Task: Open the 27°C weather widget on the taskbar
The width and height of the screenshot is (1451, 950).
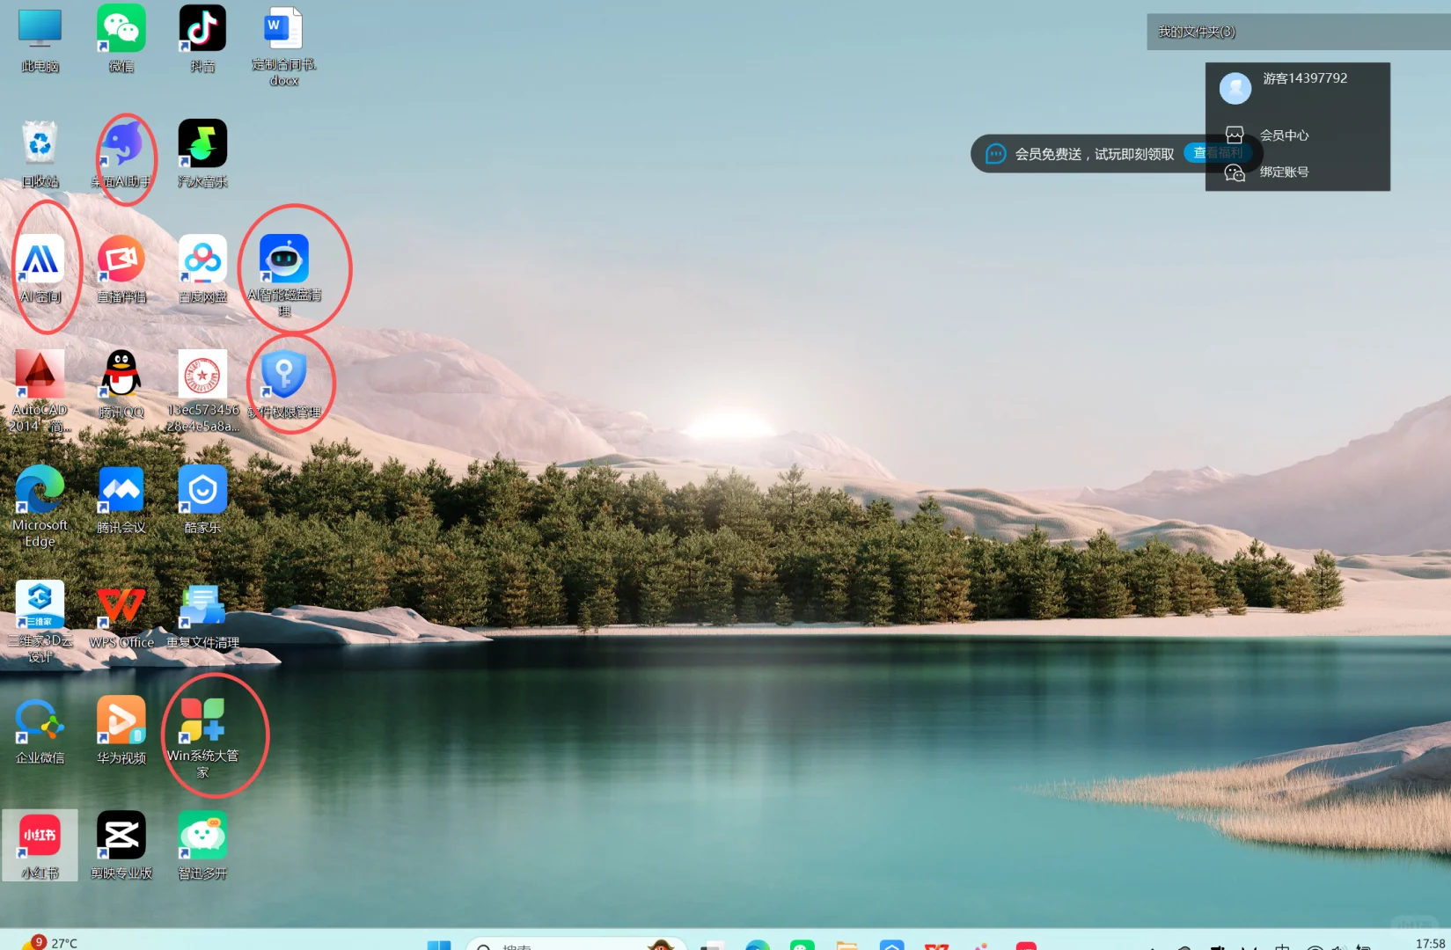Action: 51,942
